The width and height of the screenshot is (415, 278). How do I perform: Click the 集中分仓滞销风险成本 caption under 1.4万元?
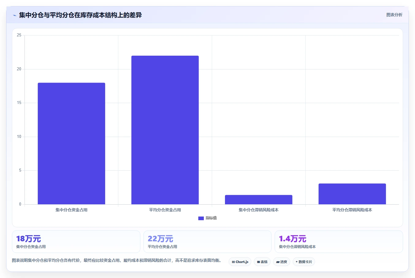click(297, 247)
